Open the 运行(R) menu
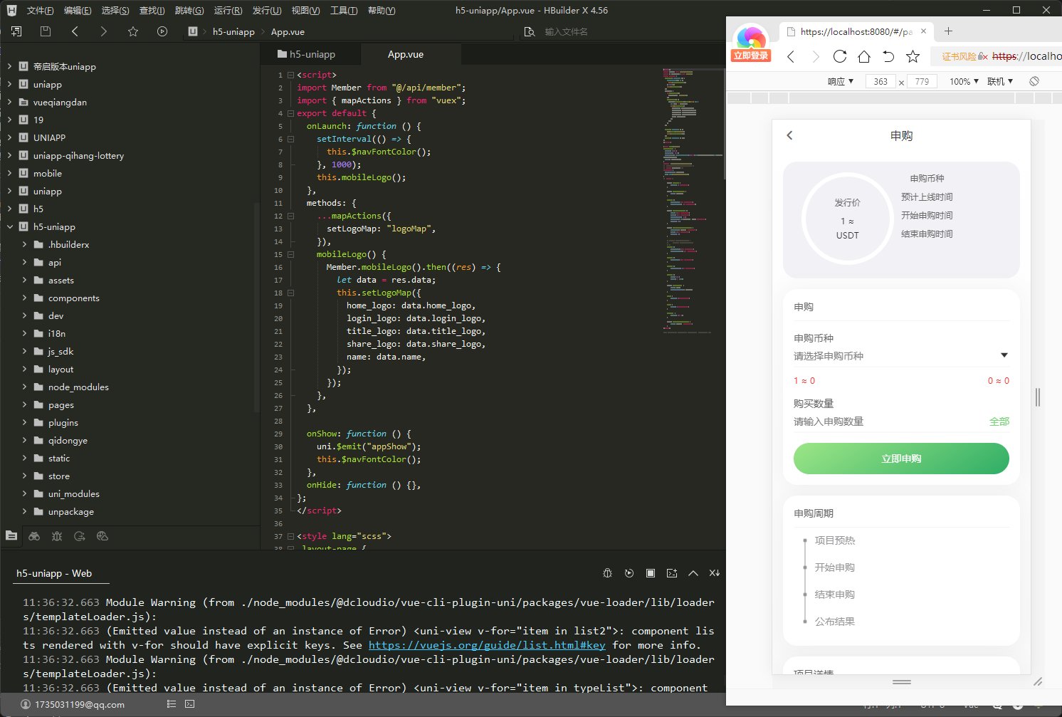 tap(228, 10)
